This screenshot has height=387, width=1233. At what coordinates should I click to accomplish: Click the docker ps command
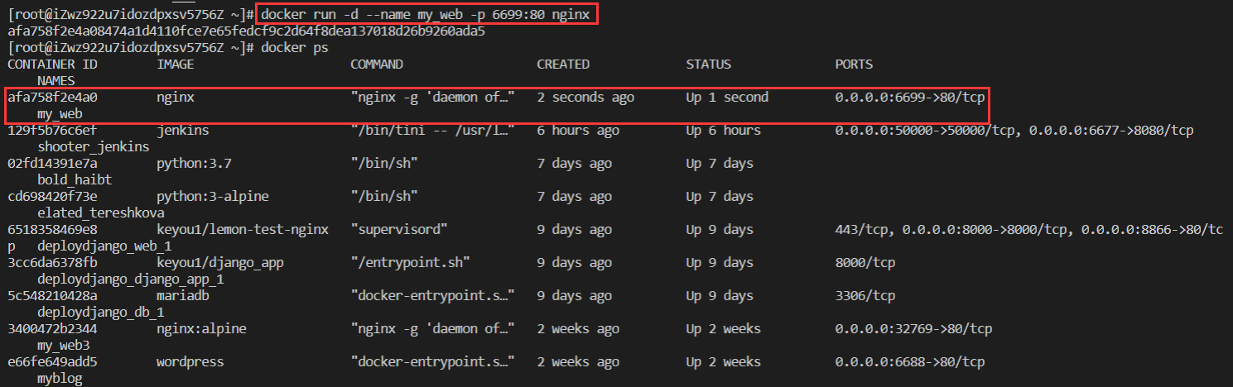294,48
